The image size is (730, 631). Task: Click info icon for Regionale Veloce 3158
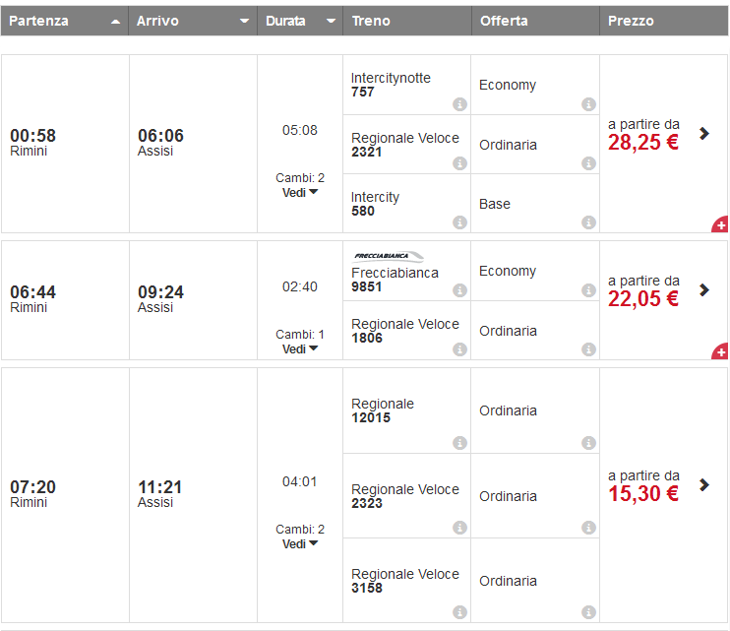pos(459,612)
